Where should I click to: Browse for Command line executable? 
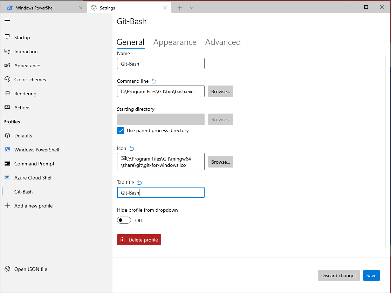tap(221, 91)
